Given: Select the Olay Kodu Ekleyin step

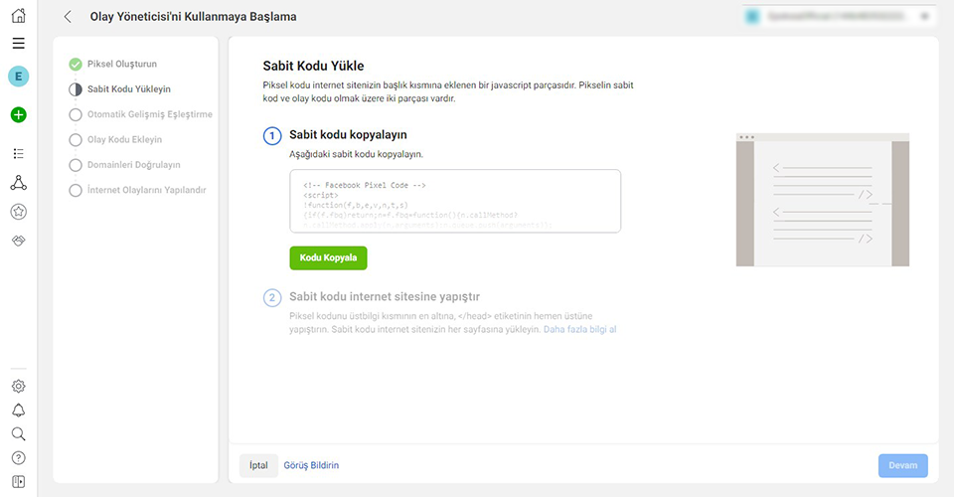Looking at the screenshot, I should [x=115, y=139].
